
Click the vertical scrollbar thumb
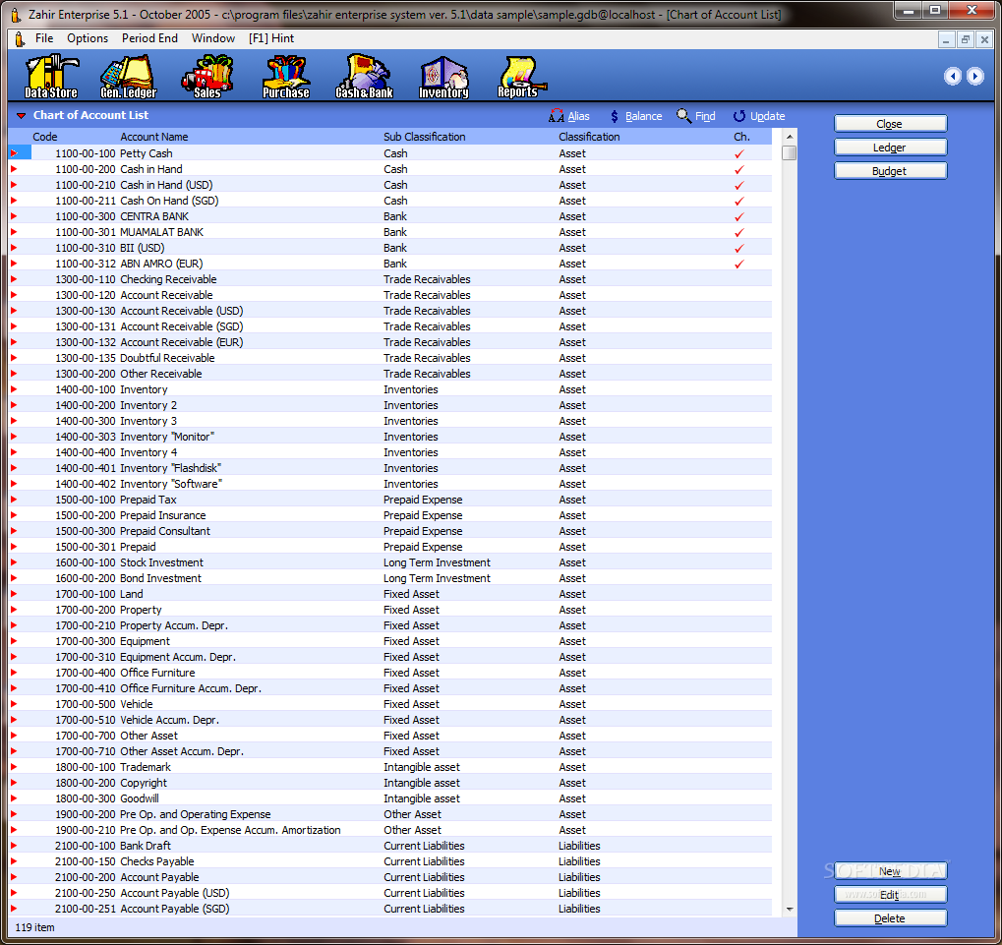click(790, 152)
